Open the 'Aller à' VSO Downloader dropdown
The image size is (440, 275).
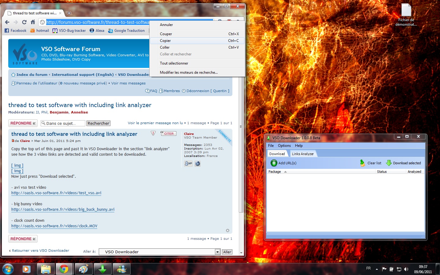[x=160, y=252]
